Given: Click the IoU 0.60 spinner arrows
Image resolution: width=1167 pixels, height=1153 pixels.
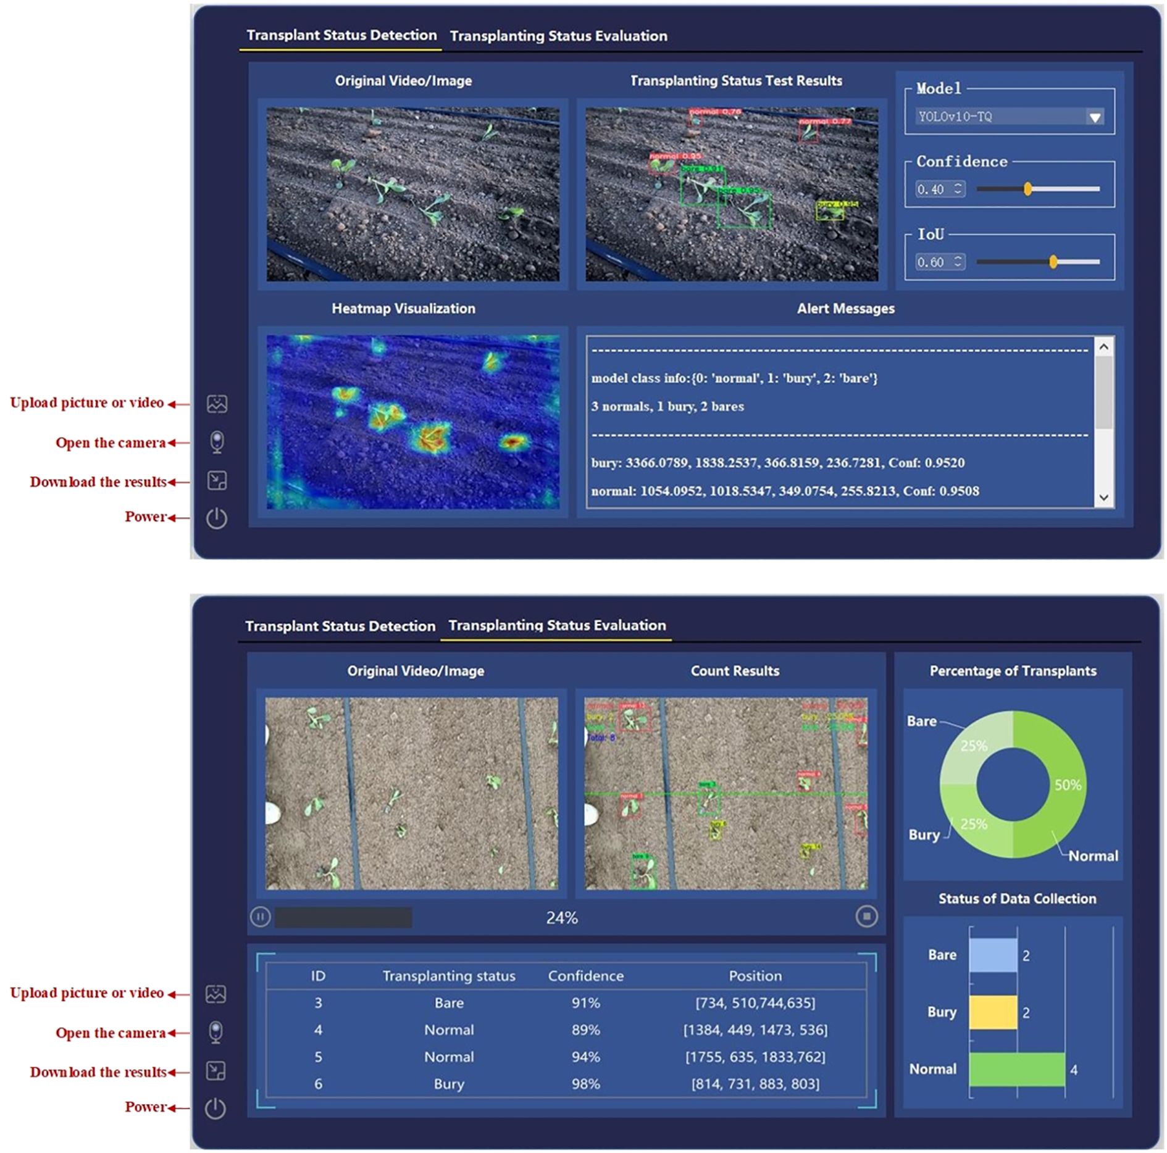Looking at the screenshot, I should [958, 262].
